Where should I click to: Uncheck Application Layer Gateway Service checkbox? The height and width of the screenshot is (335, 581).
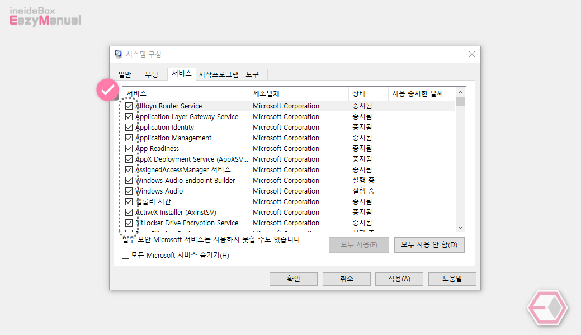129,117
